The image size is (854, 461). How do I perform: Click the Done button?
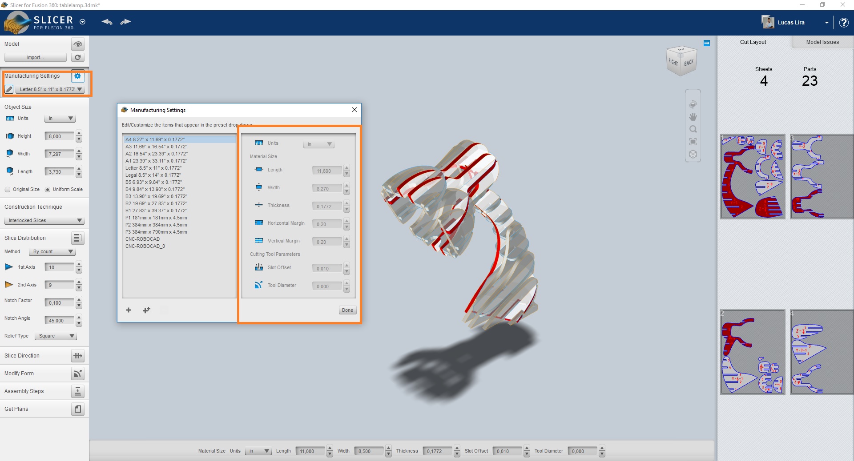(347, 310)
